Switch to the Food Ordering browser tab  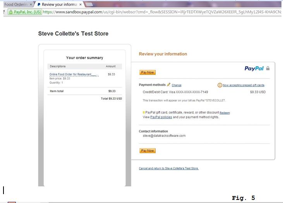16,4
